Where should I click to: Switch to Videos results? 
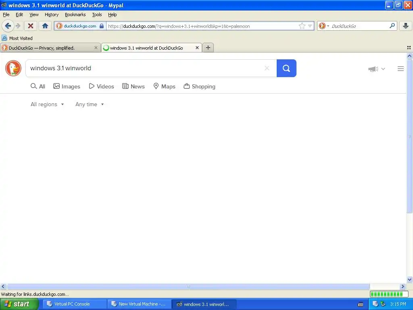[101, 86]
